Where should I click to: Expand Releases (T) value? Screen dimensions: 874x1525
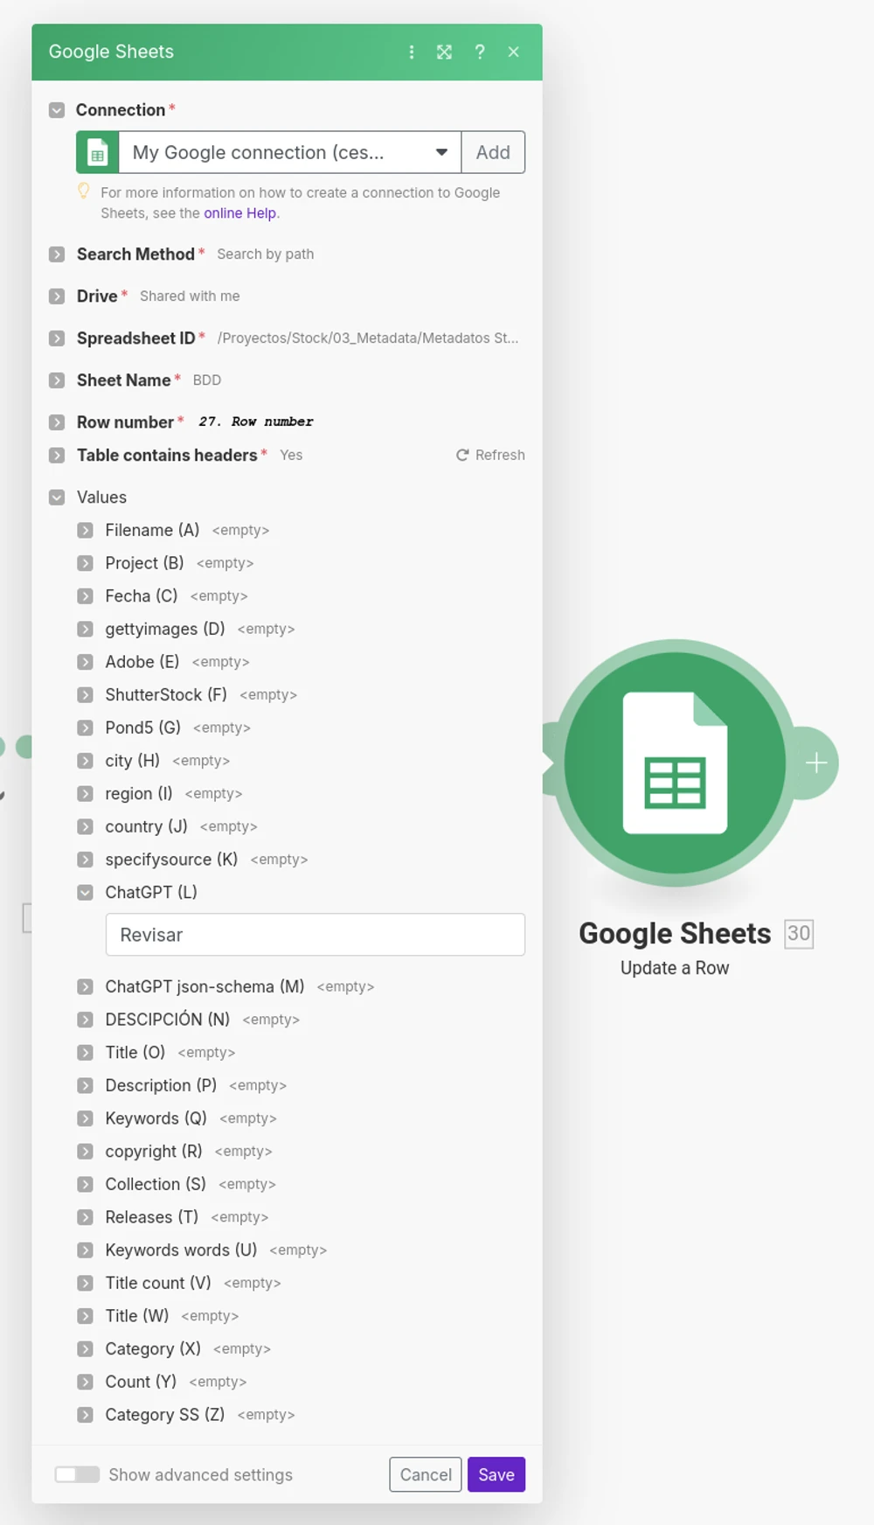pos(85,1217)
